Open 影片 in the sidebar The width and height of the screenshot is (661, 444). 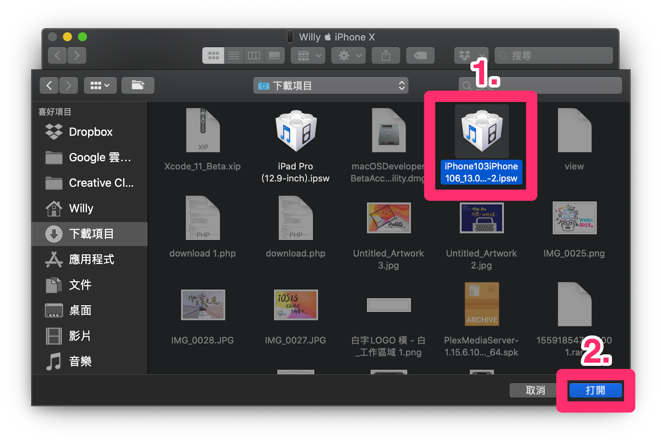click(90, 336)
